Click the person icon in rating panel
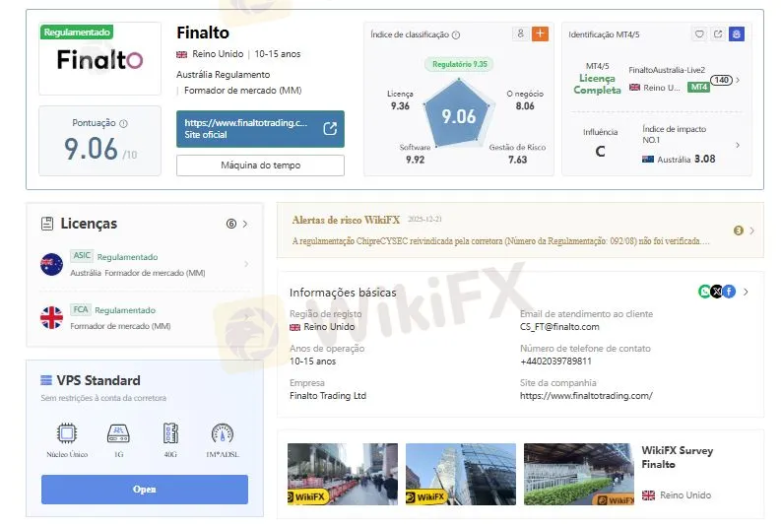This screenshot has width=781, height=527. [x=520, y=33]
